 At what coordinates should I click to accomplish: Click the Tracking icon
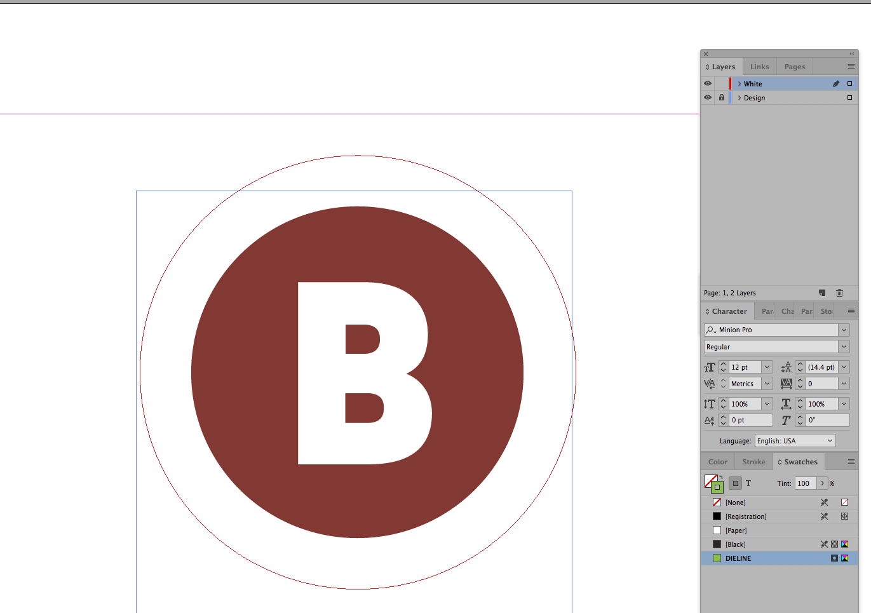click(x=787, y=384)
